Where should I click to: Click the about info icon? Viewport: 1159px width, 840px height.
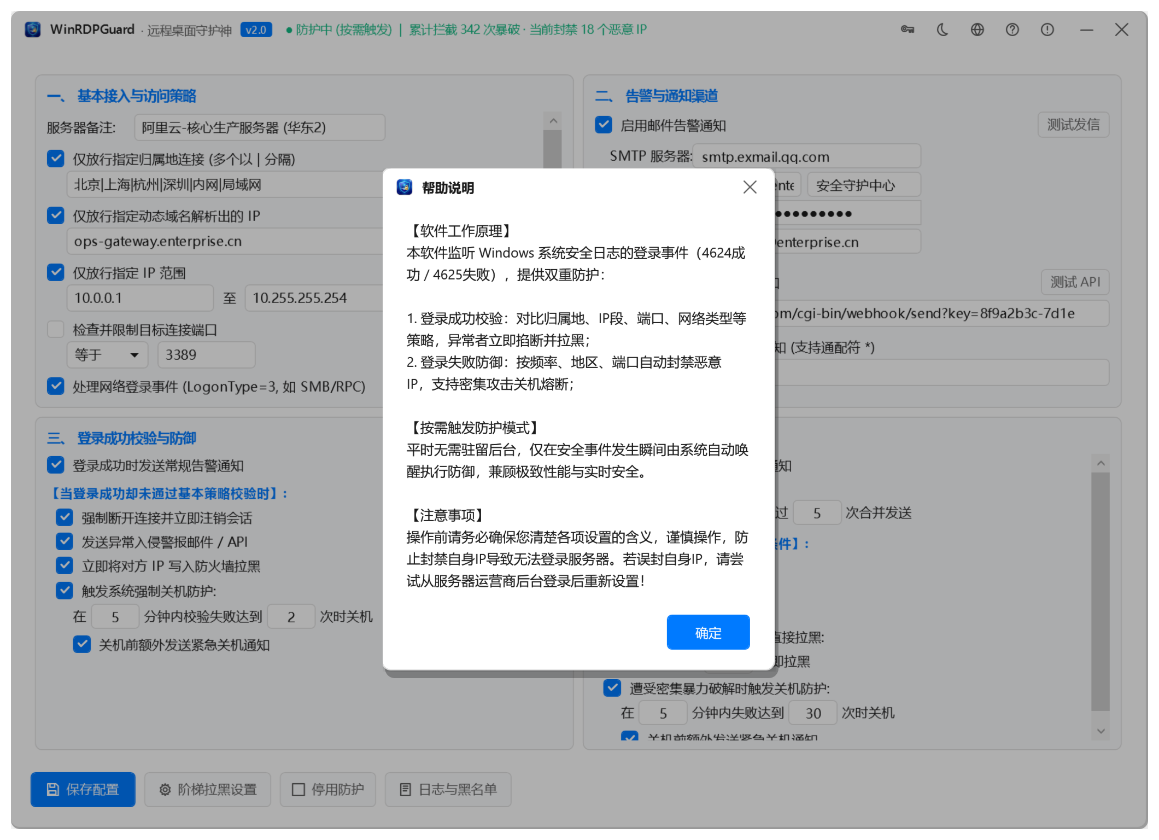click(1047, 30)
